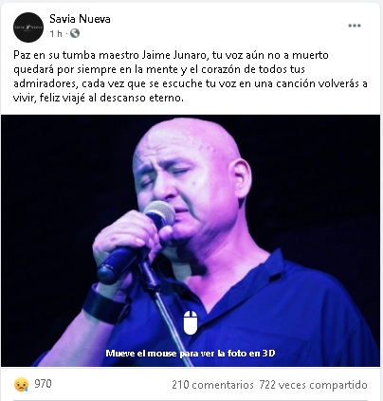Viewport: 383px width, 401px height.
Task: View the 722 veces compartido list
Action: [x=314, y=385]
